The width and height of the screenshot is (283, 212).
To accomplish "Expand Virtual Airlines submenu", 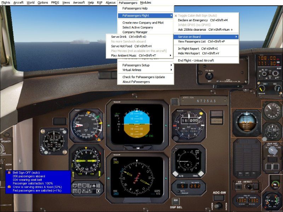I will 146,70.
